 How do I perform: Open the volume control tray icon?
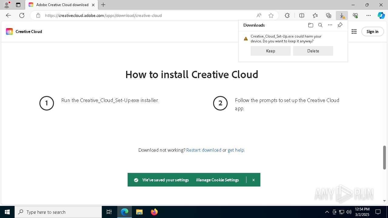[x=349, y=212]
